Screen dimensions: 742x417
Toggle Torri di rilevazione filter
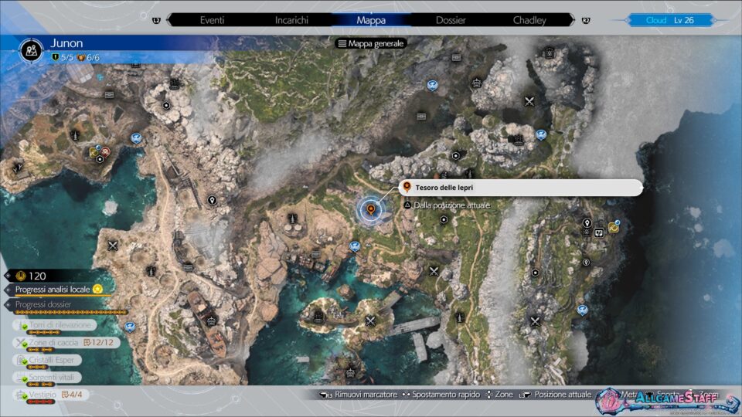click(x=56, y=325)
